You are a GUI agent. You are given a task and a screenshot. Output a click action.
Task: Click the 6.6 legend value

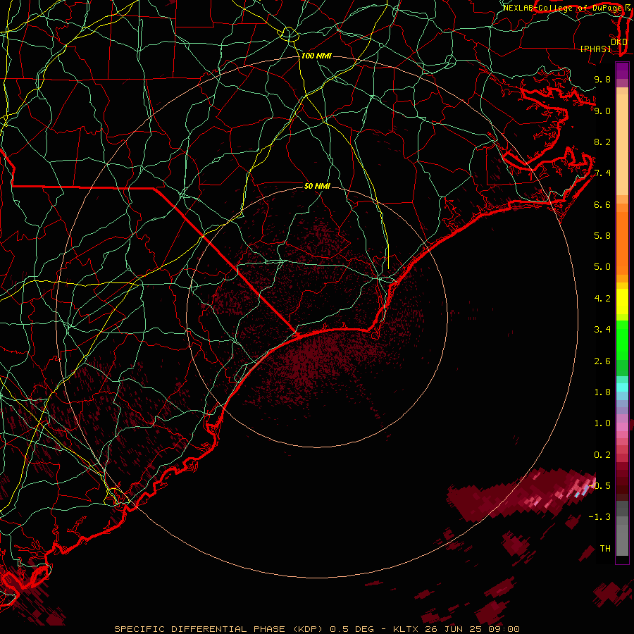pos(602,204)
